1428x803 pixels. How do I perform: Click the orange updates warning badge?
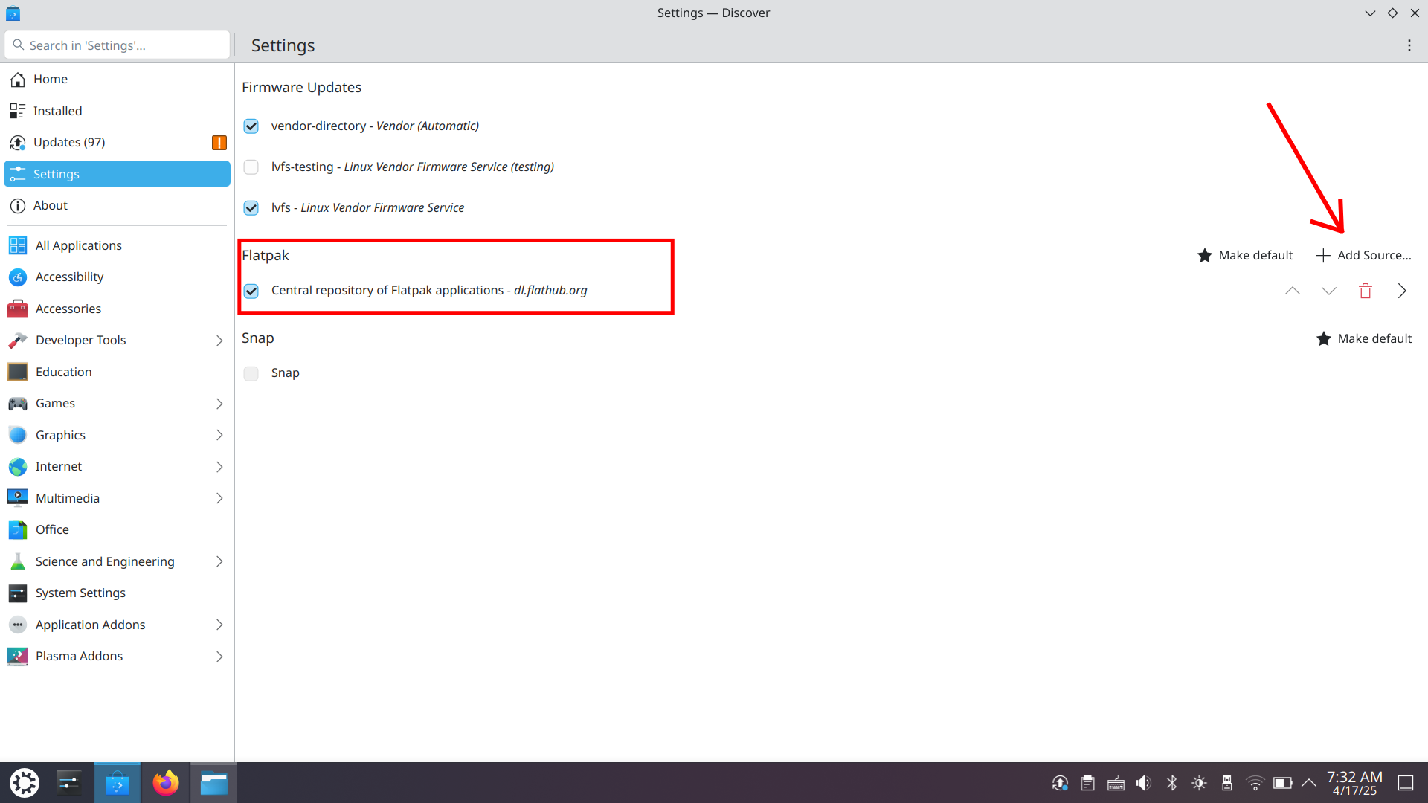[219, 143]
